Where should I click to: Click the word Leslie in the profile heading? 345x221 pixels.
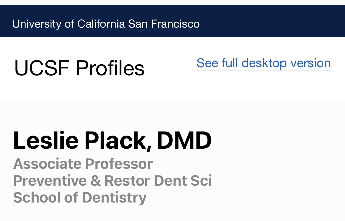point(46,140)
